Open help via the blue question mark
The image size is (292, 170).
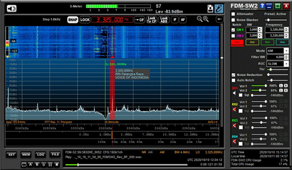pos(262,6)
